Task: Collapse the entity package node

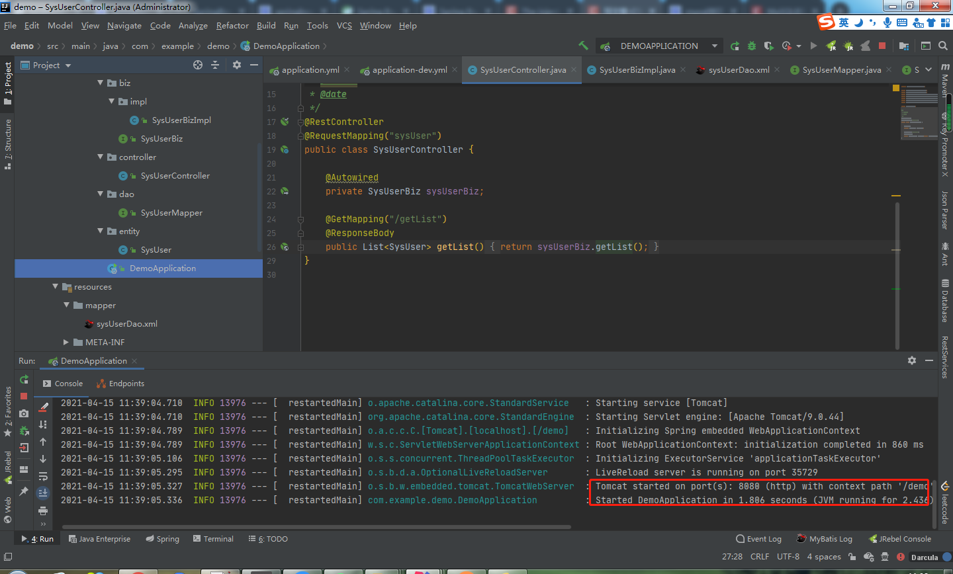Action: [x=101, y=231]
